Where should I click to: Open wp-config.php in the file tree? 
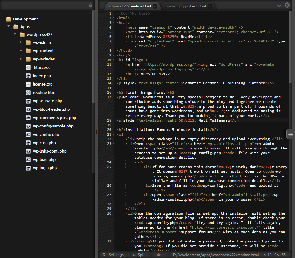pos(46,135)
